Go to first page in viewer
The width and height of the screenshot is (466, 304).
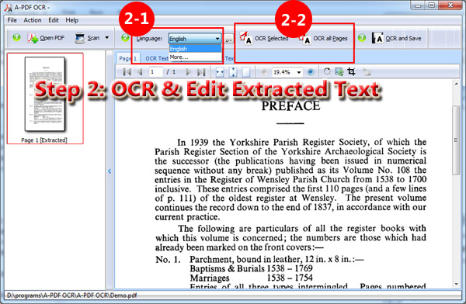tap(127, 72)
